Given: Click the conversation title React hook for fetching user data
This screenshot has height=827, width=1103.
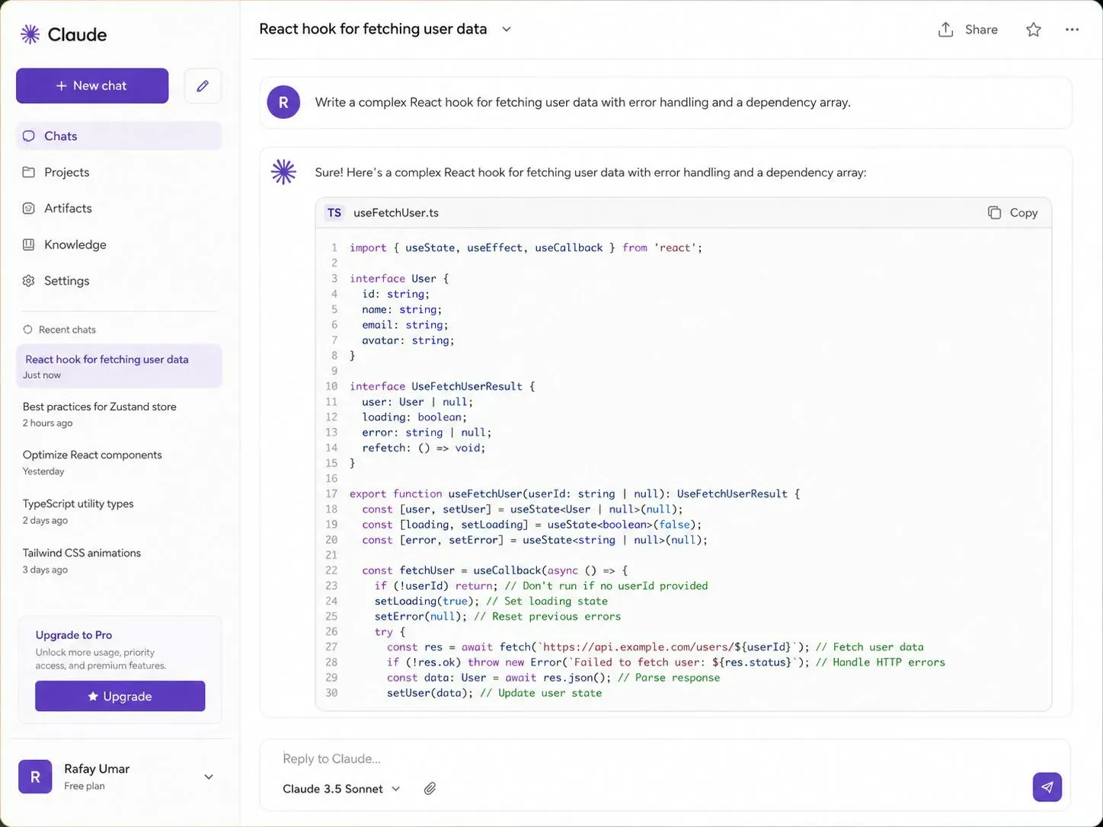Looking at the screenshot, I should pyautogui.click(x=373, y=29).
